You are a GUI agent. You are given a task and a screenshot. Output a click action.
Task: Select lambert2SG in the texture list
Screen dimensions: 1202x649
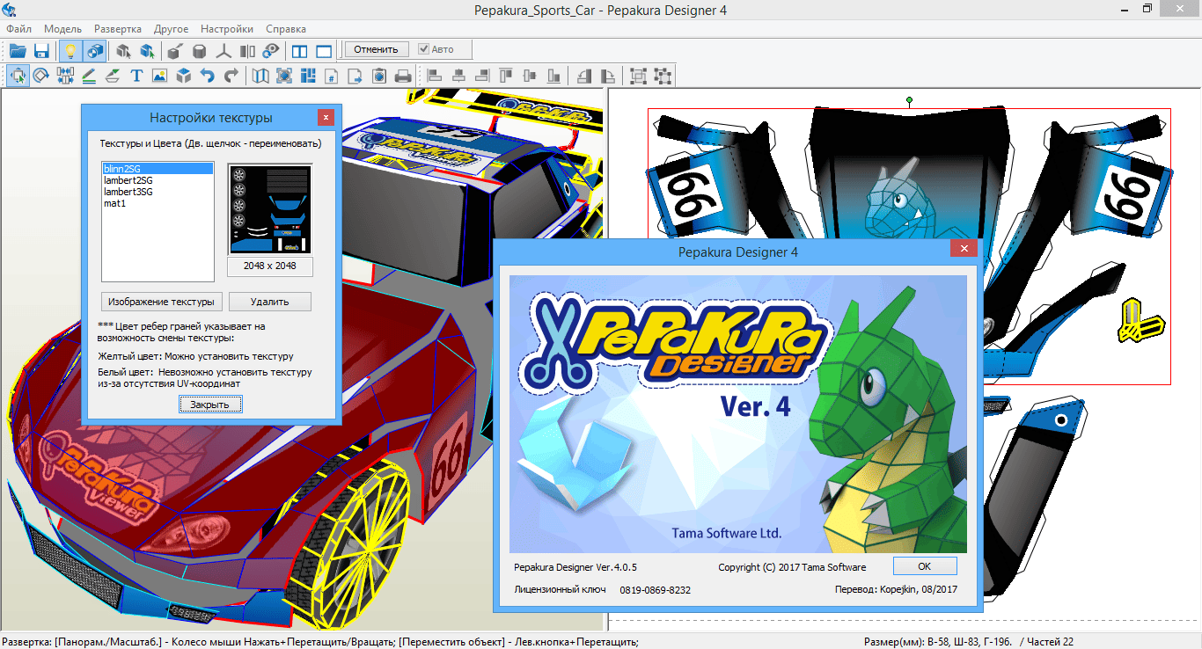[x=128, y=180]
